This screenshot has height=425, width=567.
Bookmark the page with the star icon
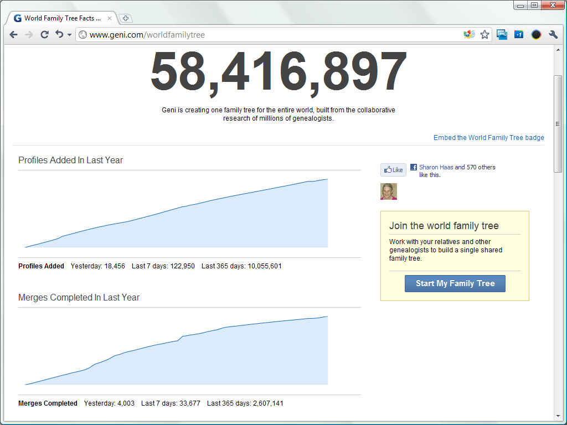(x=484, y=35)
